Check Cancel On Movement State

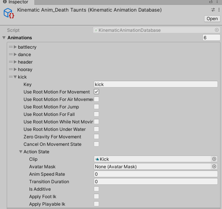pos(96,144)
